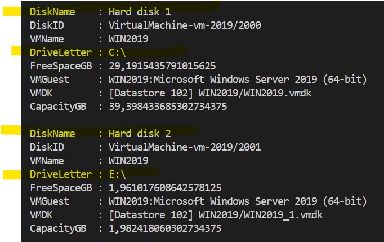Click the second DriveLetter label
This screenshot has height=242, width=384.
tap(60, 174)
